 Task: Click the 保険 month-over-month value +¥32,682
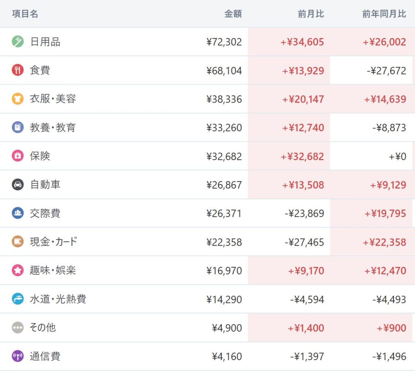(302, 156)
